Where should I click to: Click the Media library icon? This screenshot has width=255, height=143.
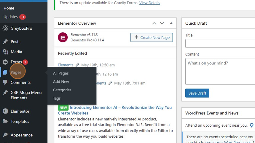tap(5, 52)
